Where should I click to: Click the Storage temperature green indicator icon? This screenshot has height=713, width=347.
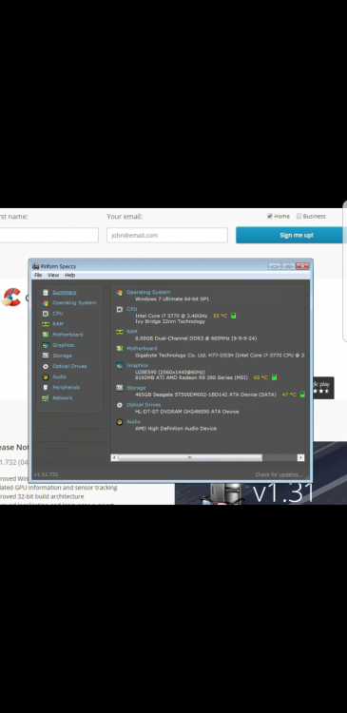pyautogui.click(x=302, y=395)
